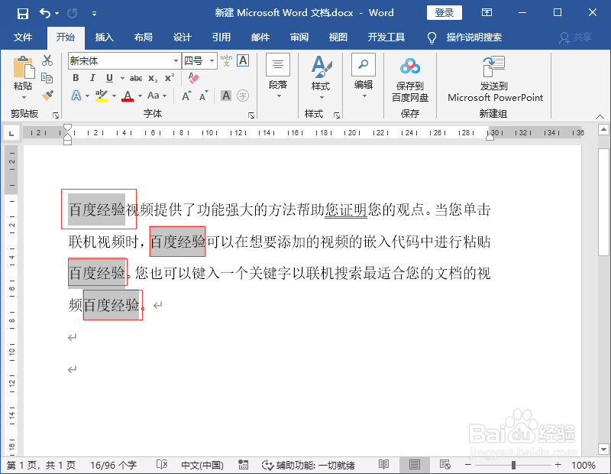The height and width of the screenshot is (474, 611).
Task: Click the 登录 sign-in button
Action: [445, 13]
